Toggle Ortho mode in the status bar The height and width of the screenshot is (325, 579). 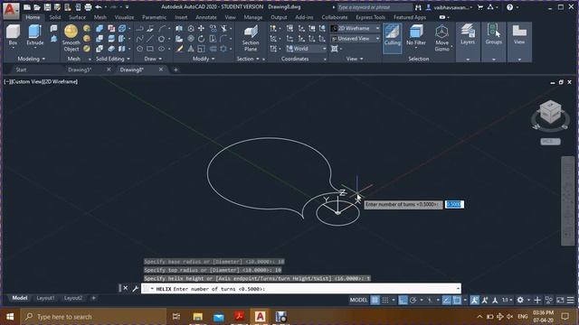pos(403,301)
